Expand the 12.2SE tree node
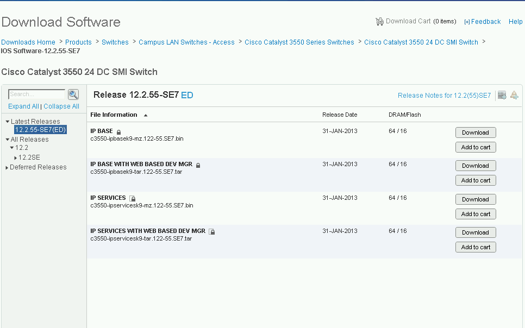Image resolution: width=525 pixels, height=328 pixels. coord(16,158)
